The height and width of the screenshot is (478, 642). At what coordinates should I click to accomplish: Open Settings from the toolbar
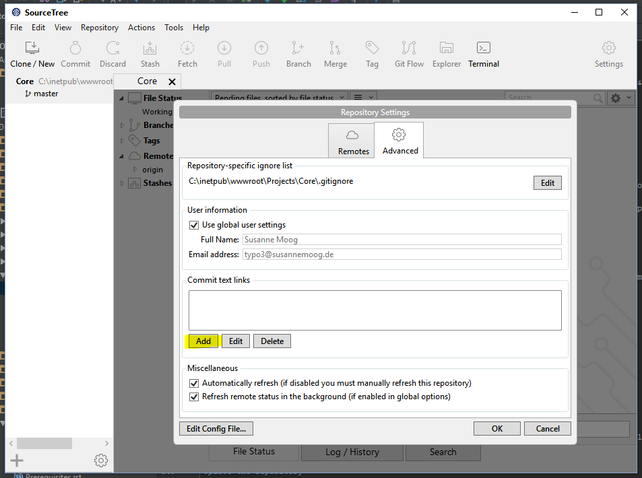(x=609, y=55)
